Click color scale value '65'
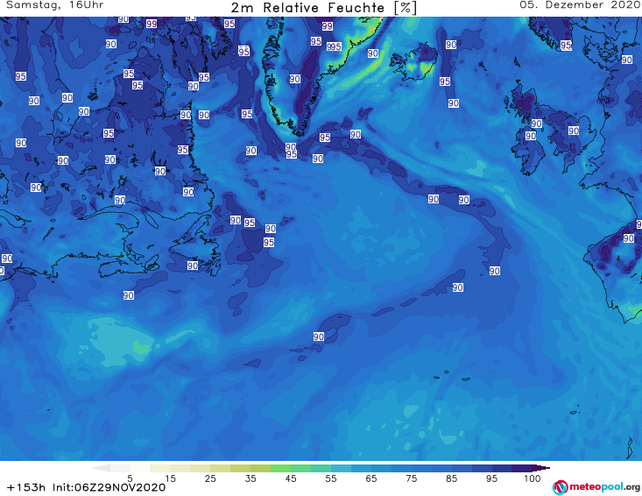This screenshot has height=496, width=642. [x=371, y=478]
